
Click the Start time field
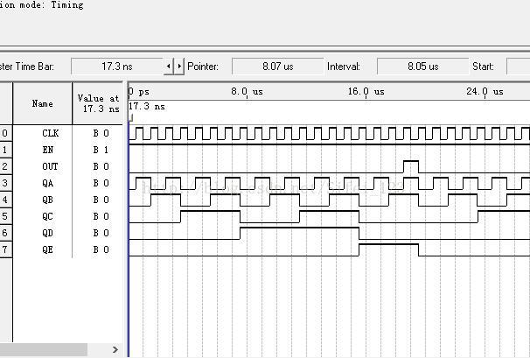[x=518, y=66]
